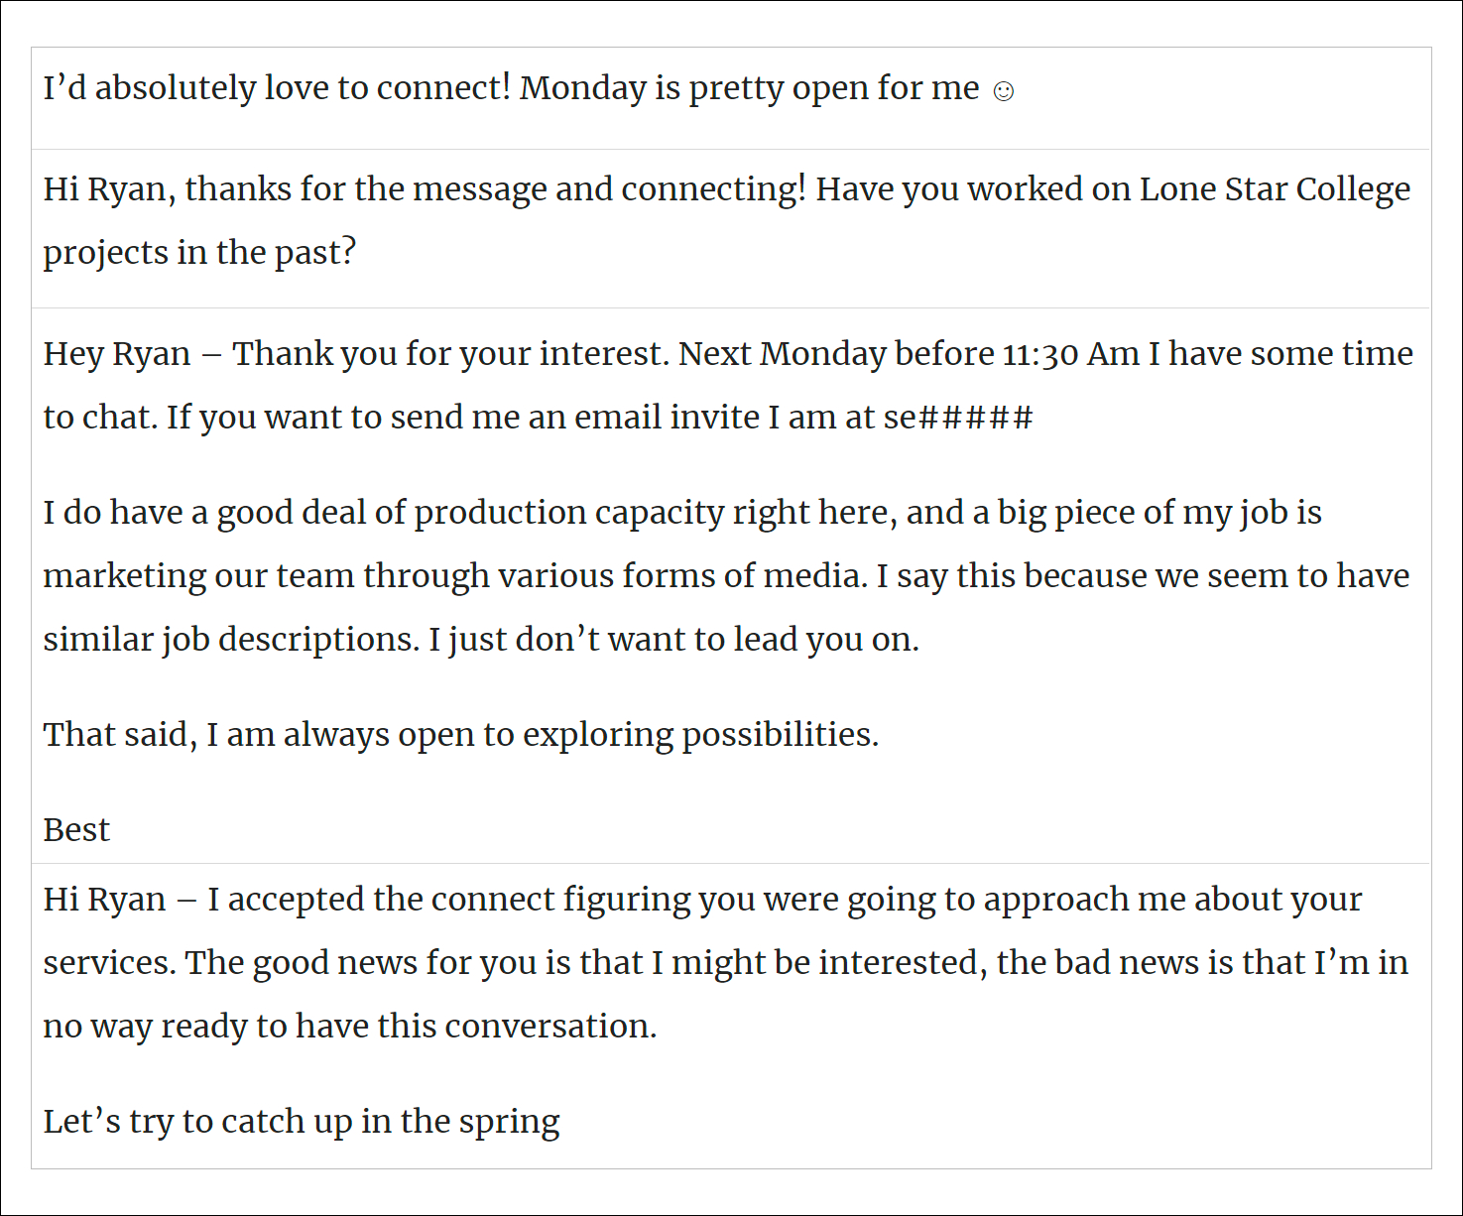The height and width of the screenshot is (1216, 1463).
Task: Click 'Hi Ryan – I accepted the connect' line
Action: click(703, 899)
